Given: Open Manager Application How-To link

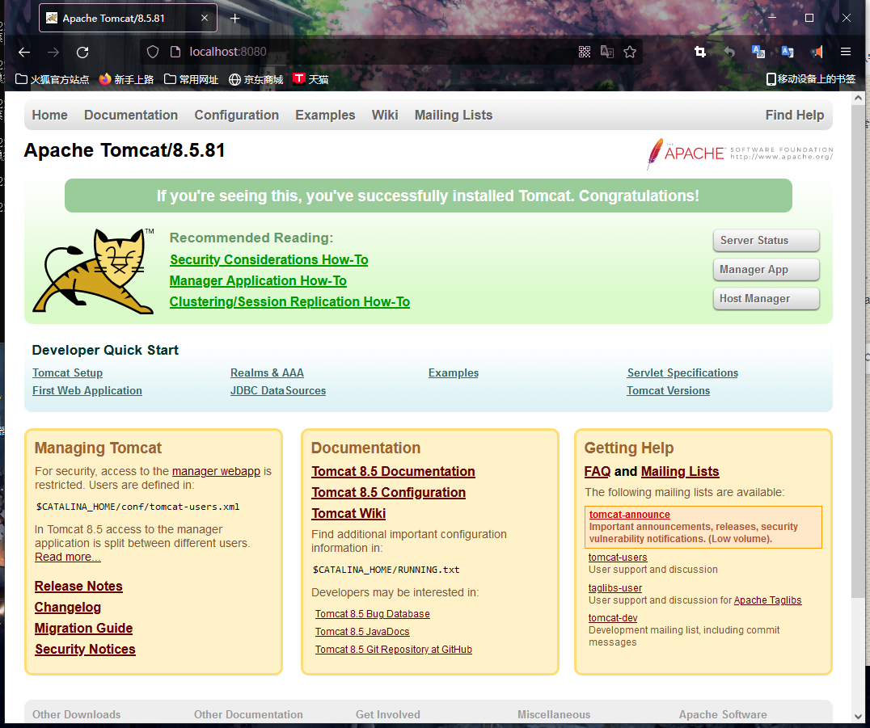Looking at the screenshot, I should click(x=258, y=280).
